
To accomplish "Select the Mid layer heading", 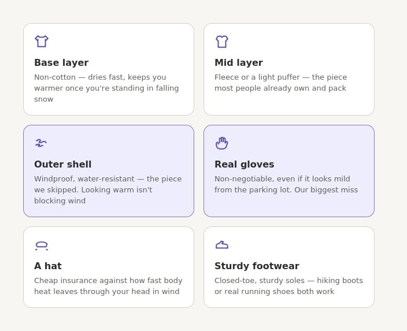I will (x=239, y=62).
